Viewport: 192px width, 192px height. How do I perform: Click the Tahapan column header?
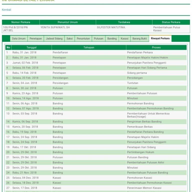[x=89, y=47]
